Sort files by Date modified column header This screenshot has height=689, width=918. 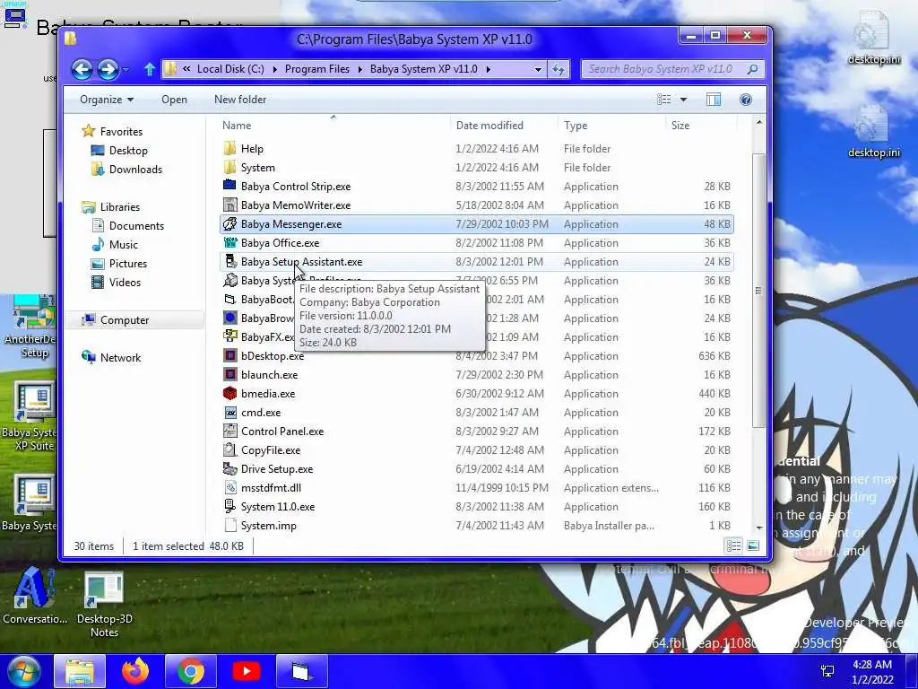(505, 125)
